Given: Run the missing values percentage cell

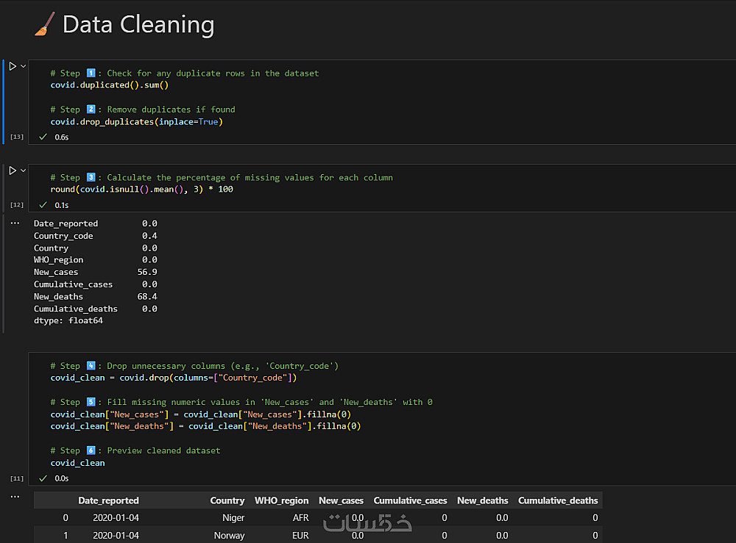Looking at the screenshot, I should coord(13,170).
